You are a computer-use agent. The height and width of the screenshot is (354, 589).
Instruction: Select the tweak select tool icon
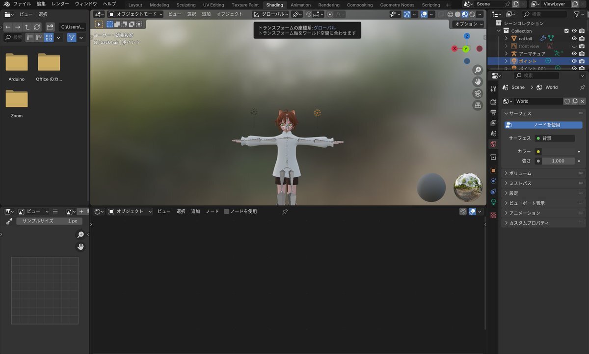click(x=99, y=24)
